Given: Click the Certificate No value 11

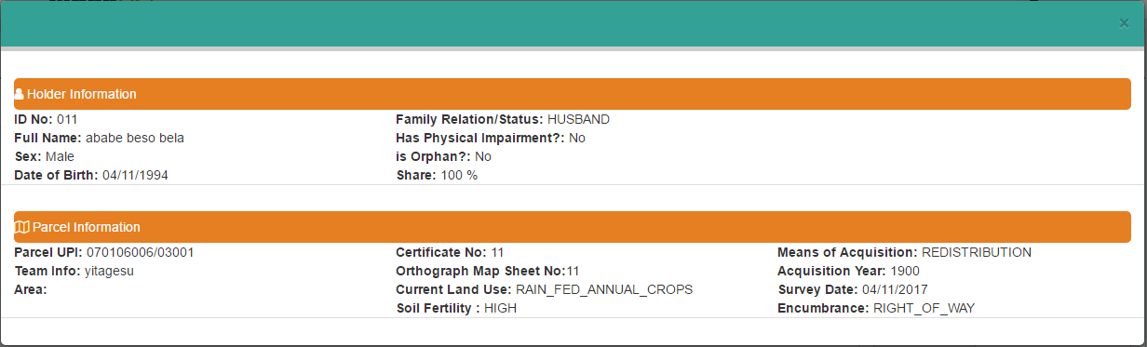Looking at the screenshot, I should pos(498,252).
